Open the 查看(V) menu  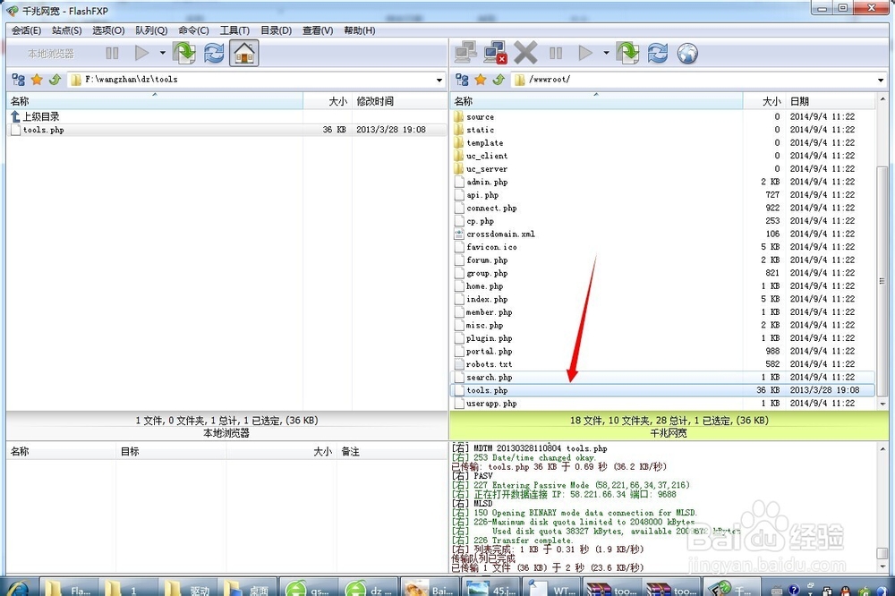point(318,30)
